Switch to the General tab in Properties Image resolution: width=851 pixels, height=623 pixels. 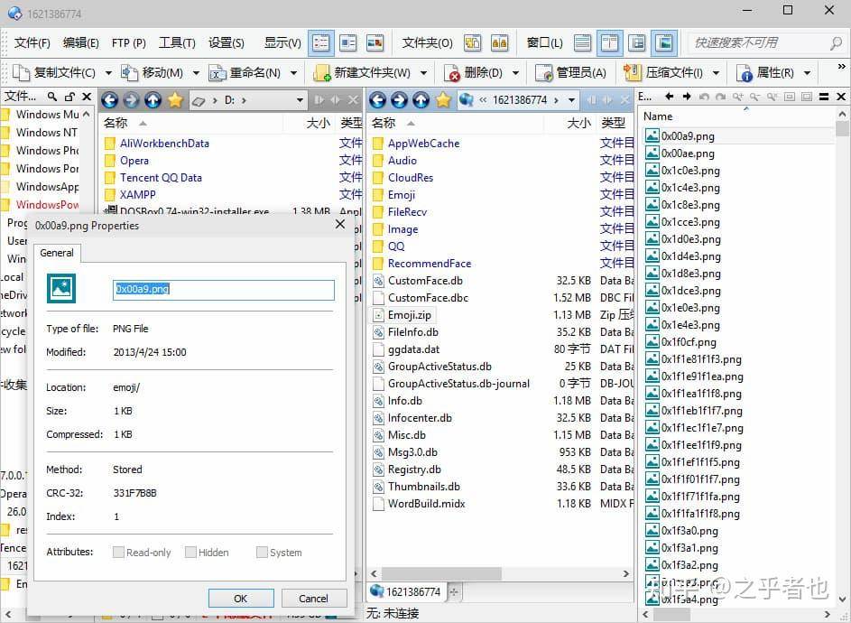coord(57,253)
